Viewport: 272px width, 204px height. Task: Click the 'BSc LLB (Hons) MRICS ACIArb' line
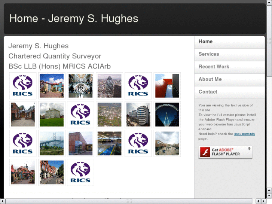click(x=59, y=66)
